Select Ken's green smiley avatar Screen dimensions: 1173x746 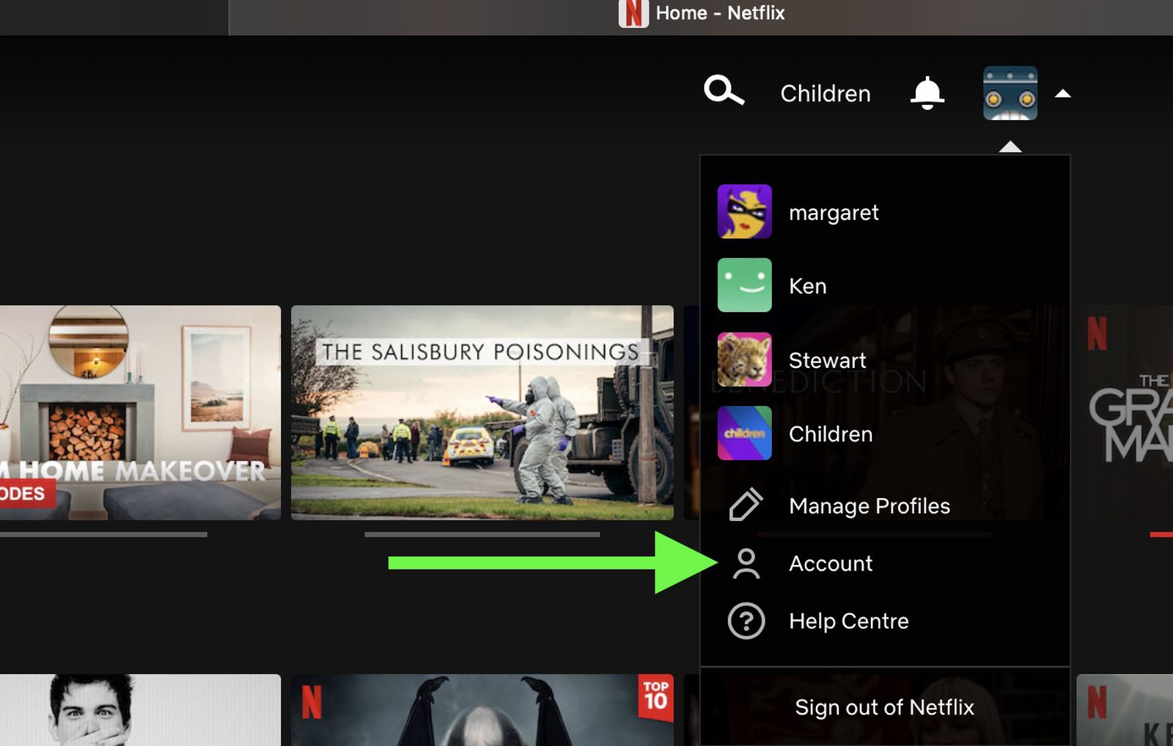744,286
